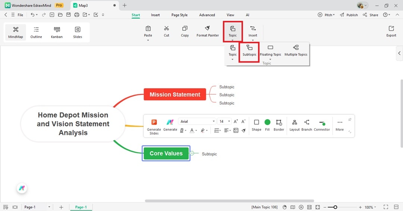Open the Slides view
Image resolution: width=403 pixels, height=211 pixels.
tap(77, 32)
